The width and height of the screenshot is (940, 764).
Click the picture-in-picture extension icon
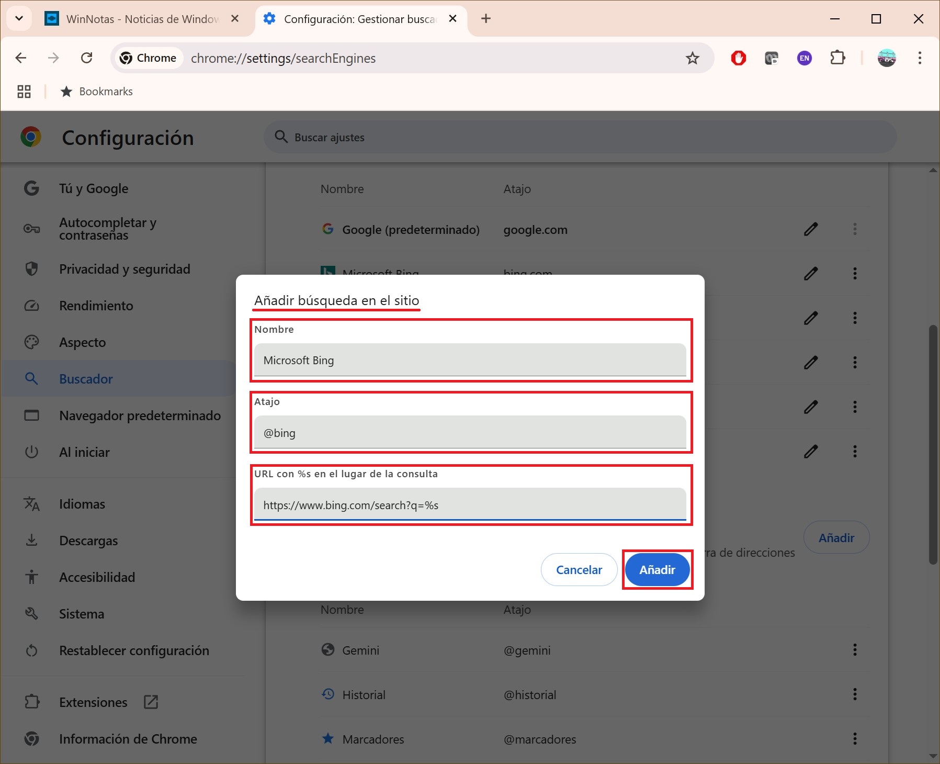pos(772,58)
